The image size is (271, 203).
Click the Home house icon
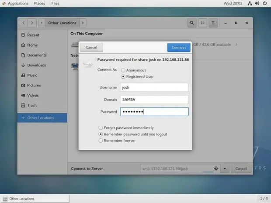pyautogui.click(x=23, y=45)
